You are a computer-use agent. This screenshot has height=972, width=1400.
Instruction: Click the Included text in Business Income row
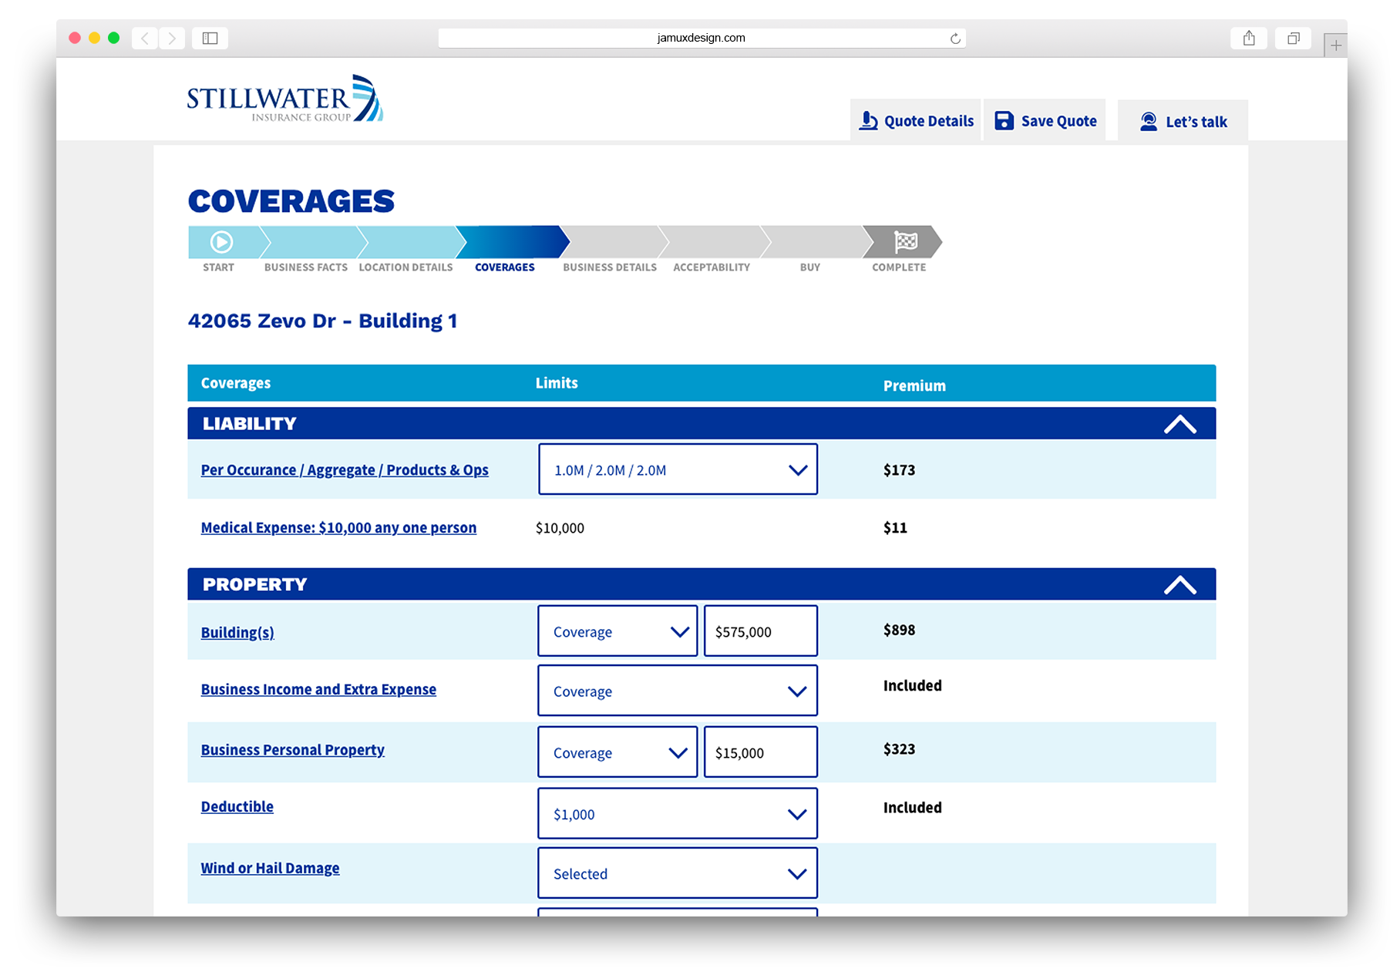pos(912,686)
